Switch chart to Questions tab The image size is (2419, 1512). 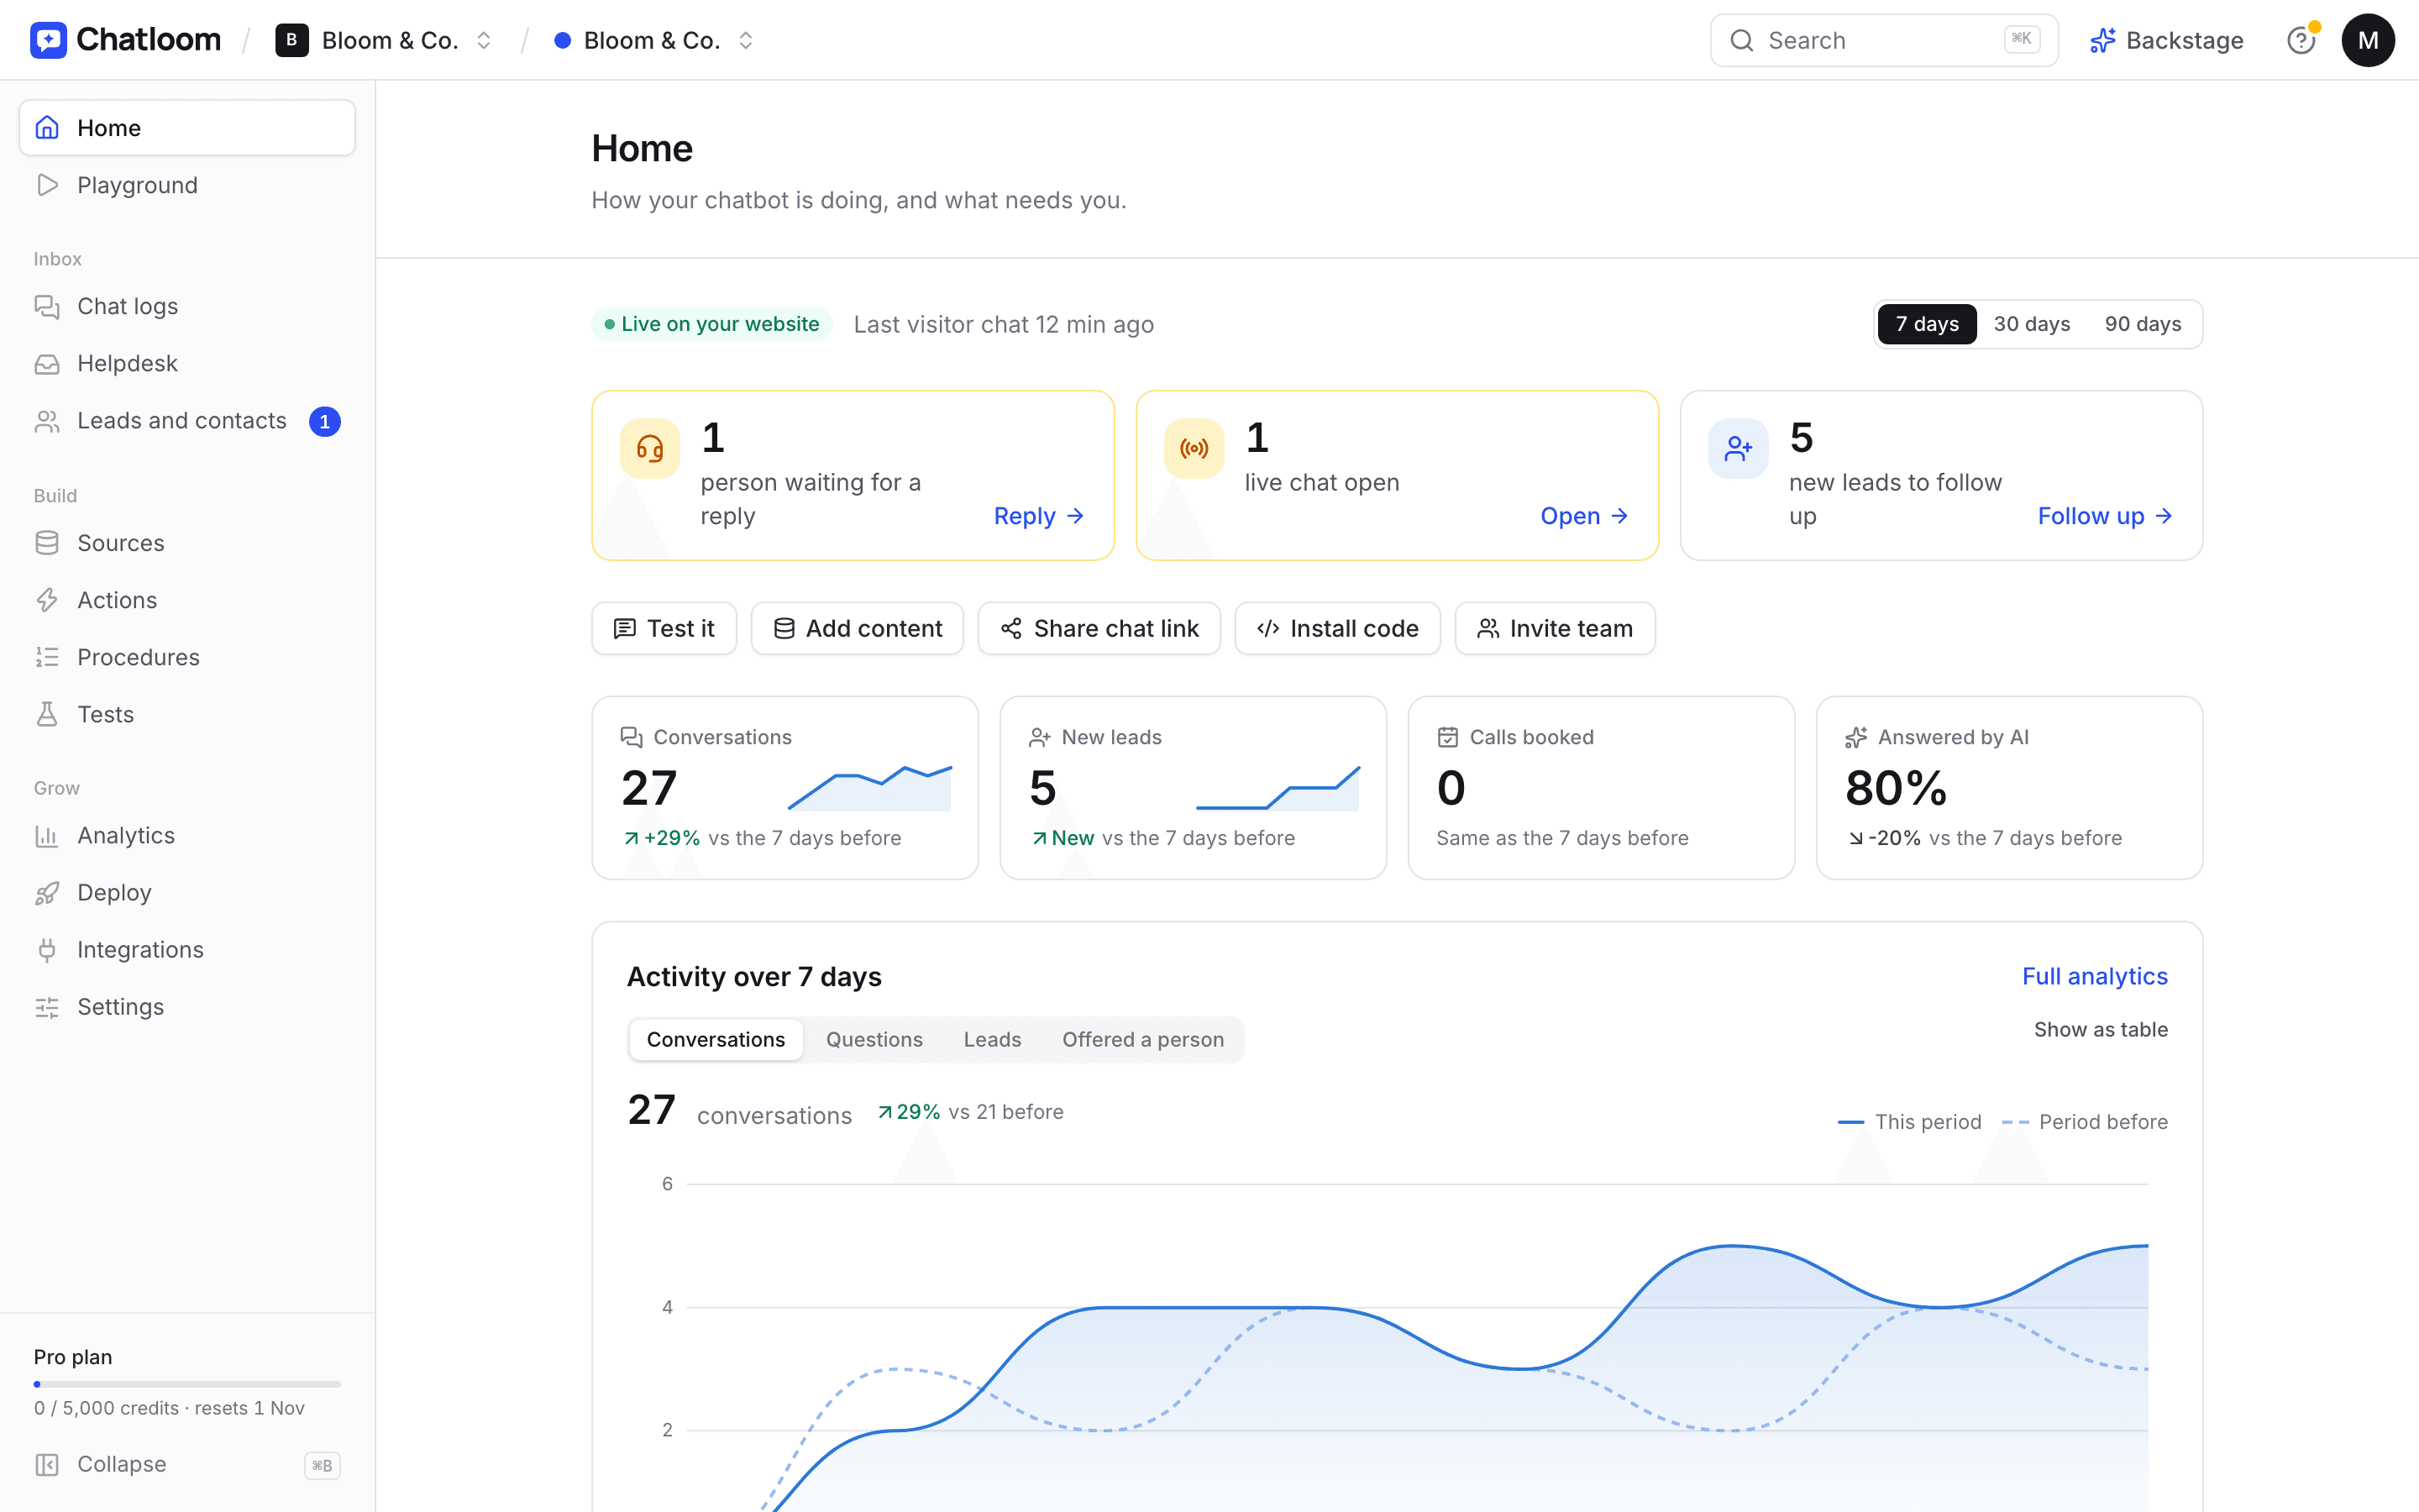coord(874,1039)
